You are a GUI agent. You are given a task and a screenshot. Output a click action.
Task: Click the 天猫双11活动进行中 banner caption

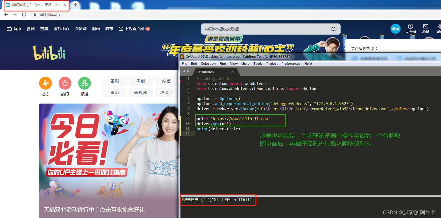(x=94, y=210)
